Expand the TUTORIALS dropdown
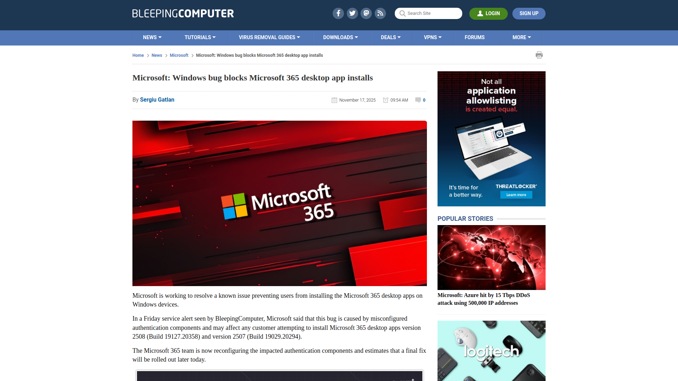Screen dimensions: 678x381 (x=200, y=37)
